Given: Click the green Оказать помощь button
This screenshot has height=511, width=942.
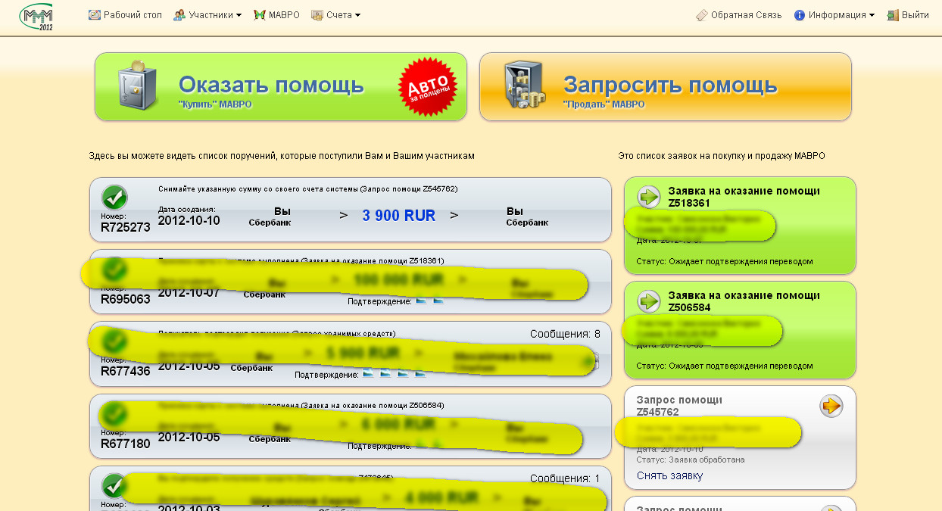Looking at the screenshot, I should pyautogui.click(x=281, y=86).
